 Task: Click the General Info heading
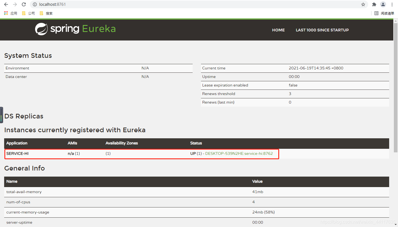[x=25, y=168]
